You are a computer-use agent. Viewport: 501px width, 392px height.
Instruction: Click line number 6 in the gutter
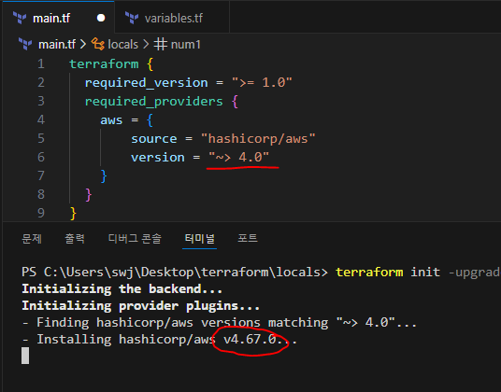point(41,157)
